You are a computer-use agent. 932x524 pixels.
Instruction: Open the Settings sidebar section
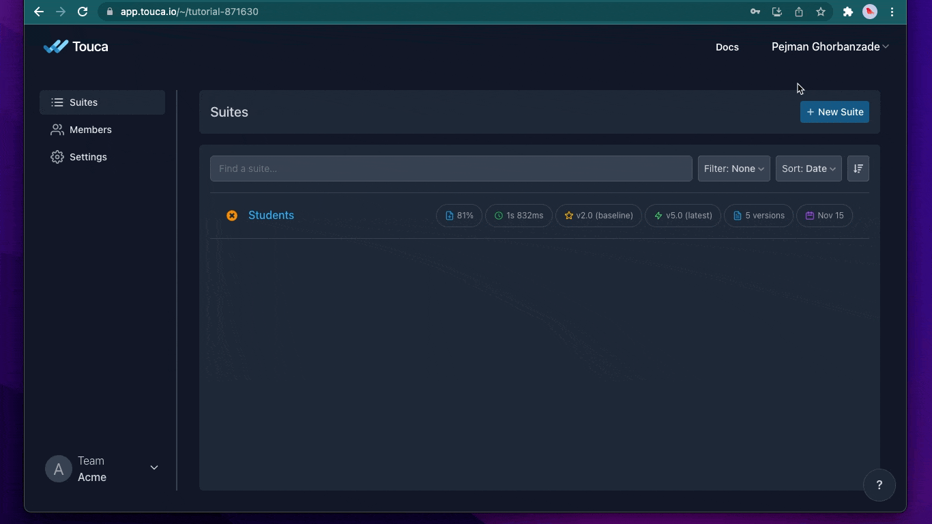(102, 157)
